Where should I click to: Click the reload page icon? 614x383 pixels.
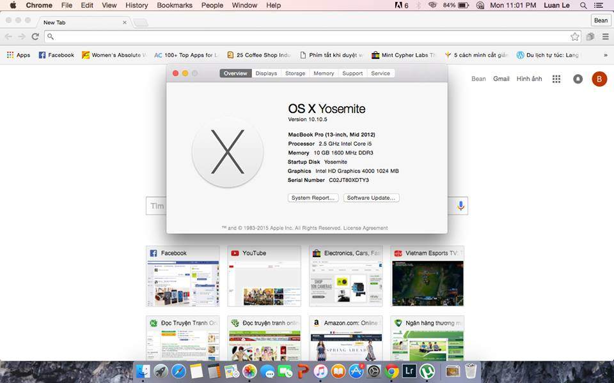click(36, 37)
